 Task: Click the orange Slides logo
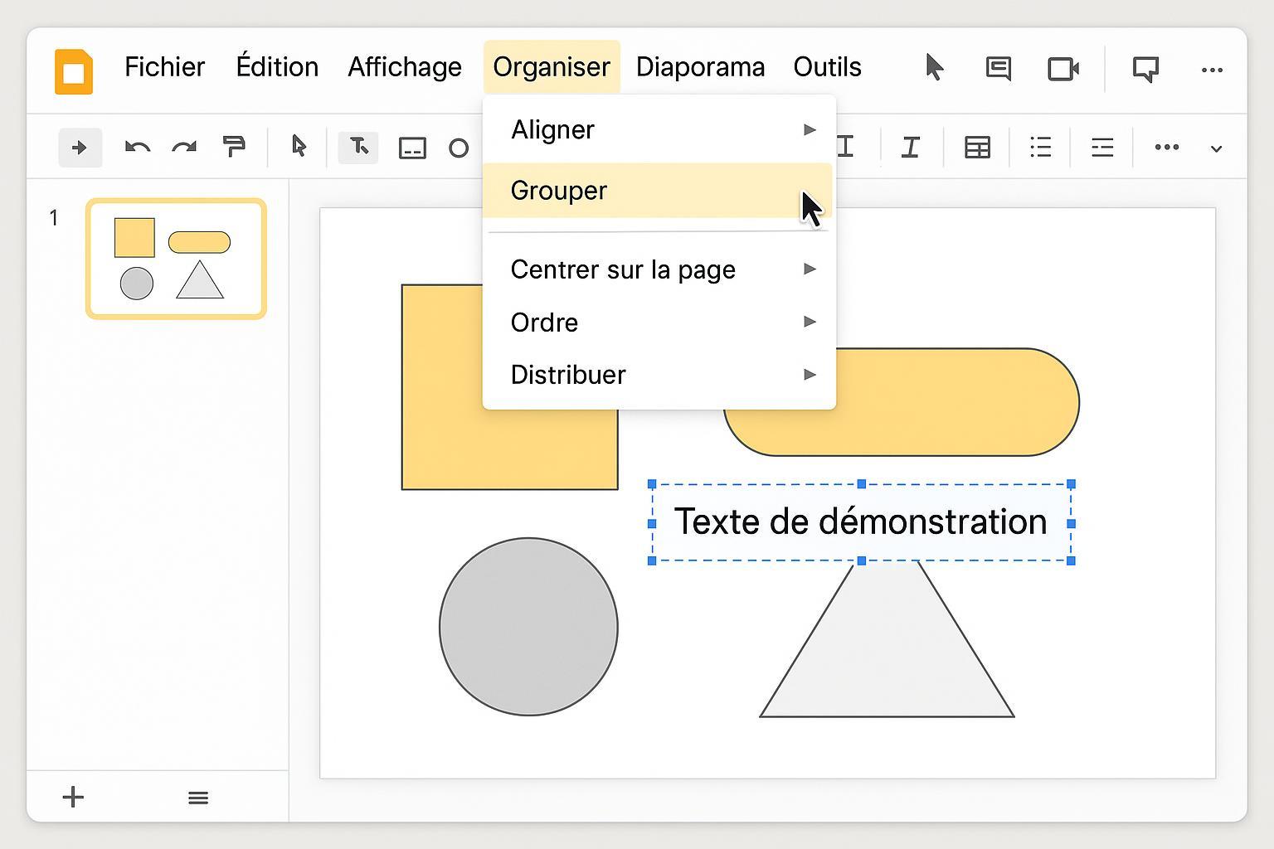74,71
